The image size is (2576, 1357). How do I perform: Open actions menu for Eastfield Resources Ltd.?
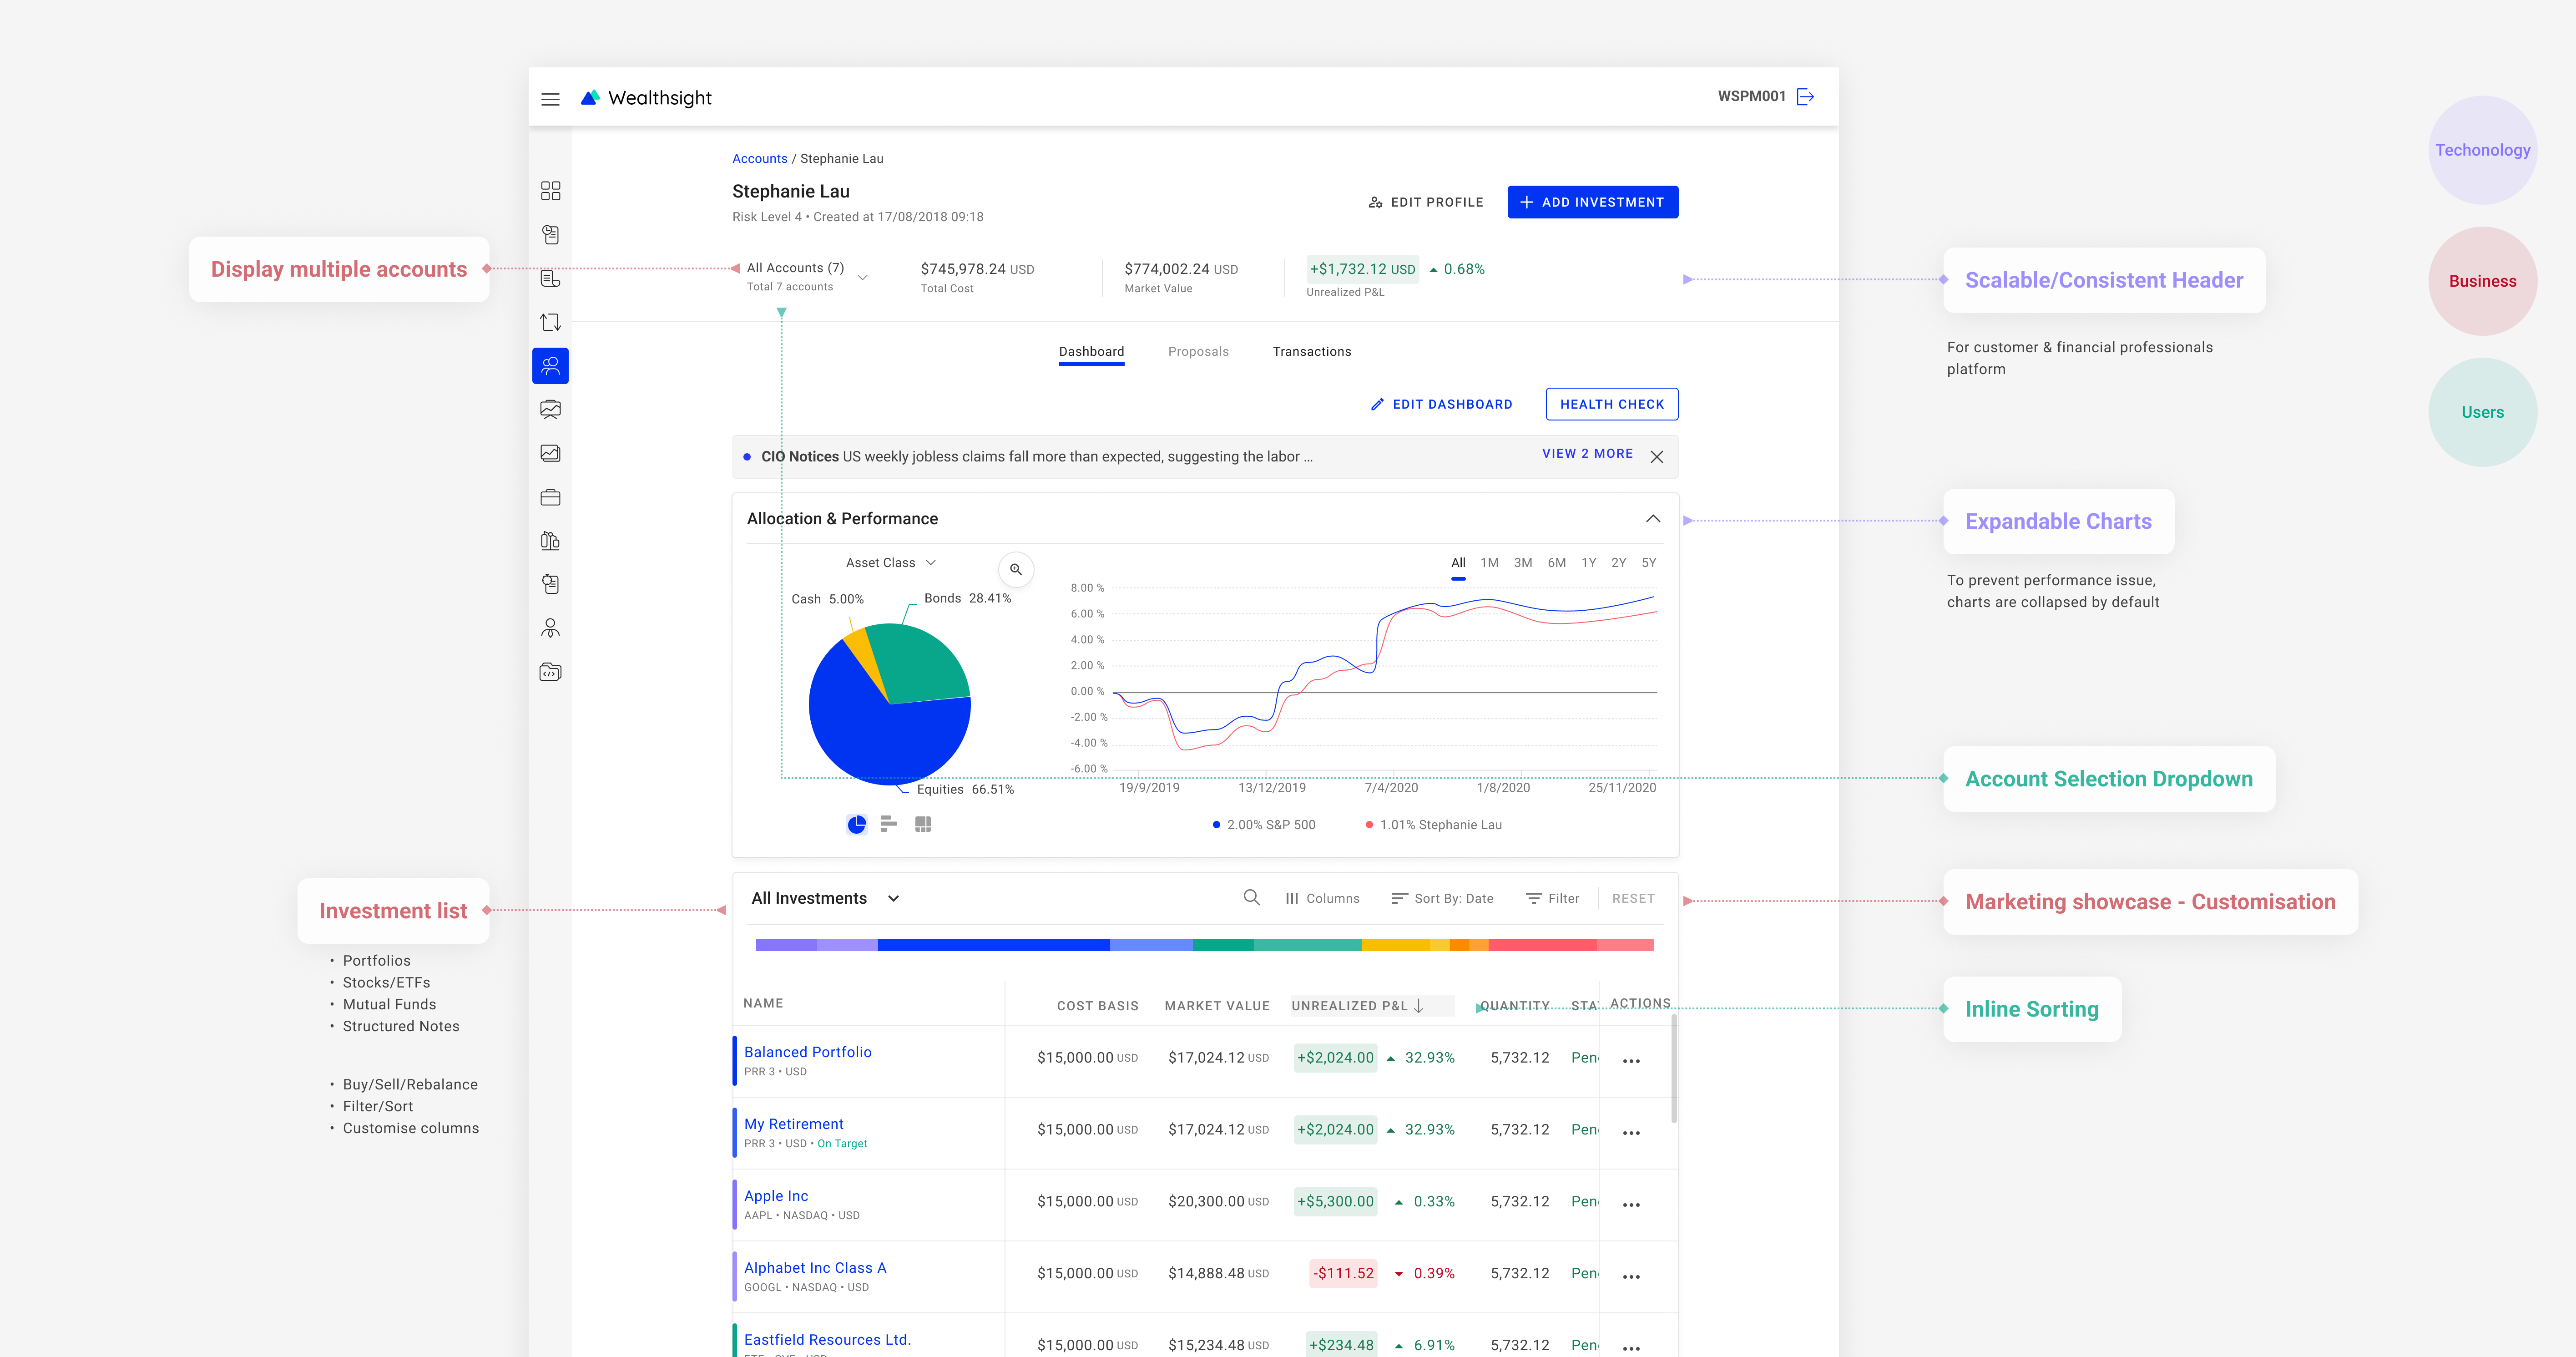point(1631,1348)
